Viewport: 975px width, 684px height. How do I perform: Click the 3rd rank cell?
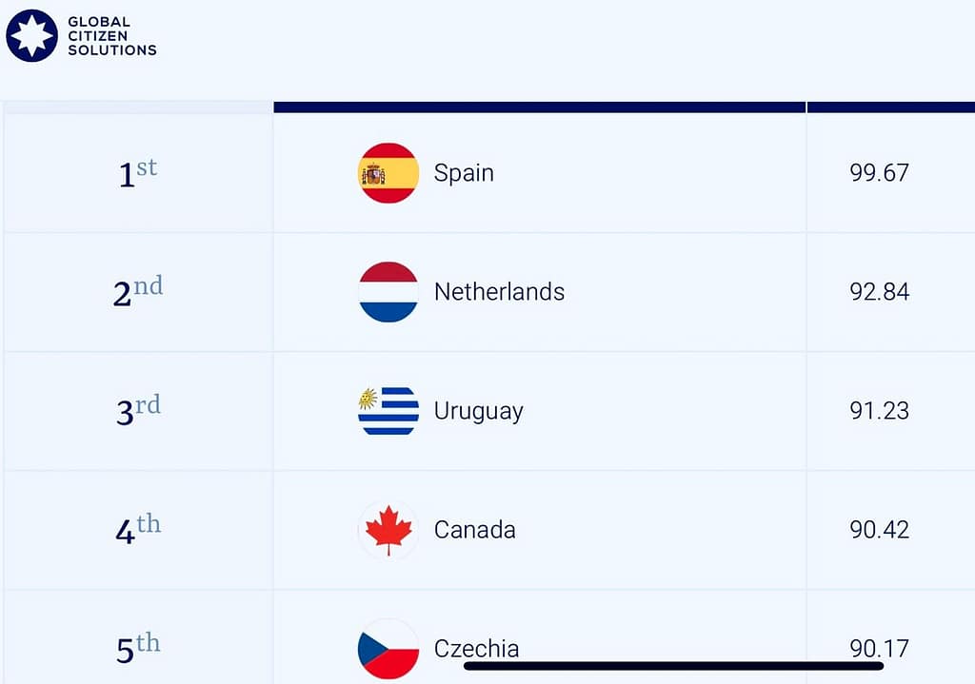pos(138,411)
